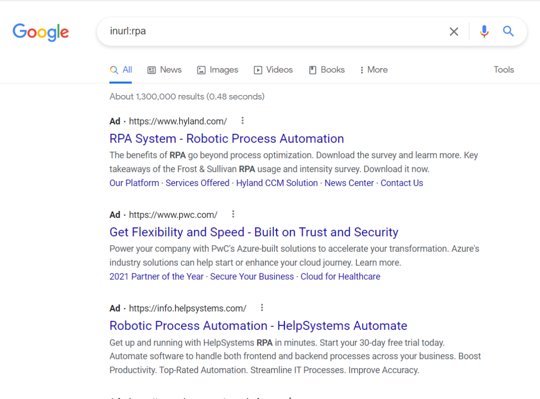Open three-dot menu beside helpsystems.com ad
540x399 pixels.
261,307
